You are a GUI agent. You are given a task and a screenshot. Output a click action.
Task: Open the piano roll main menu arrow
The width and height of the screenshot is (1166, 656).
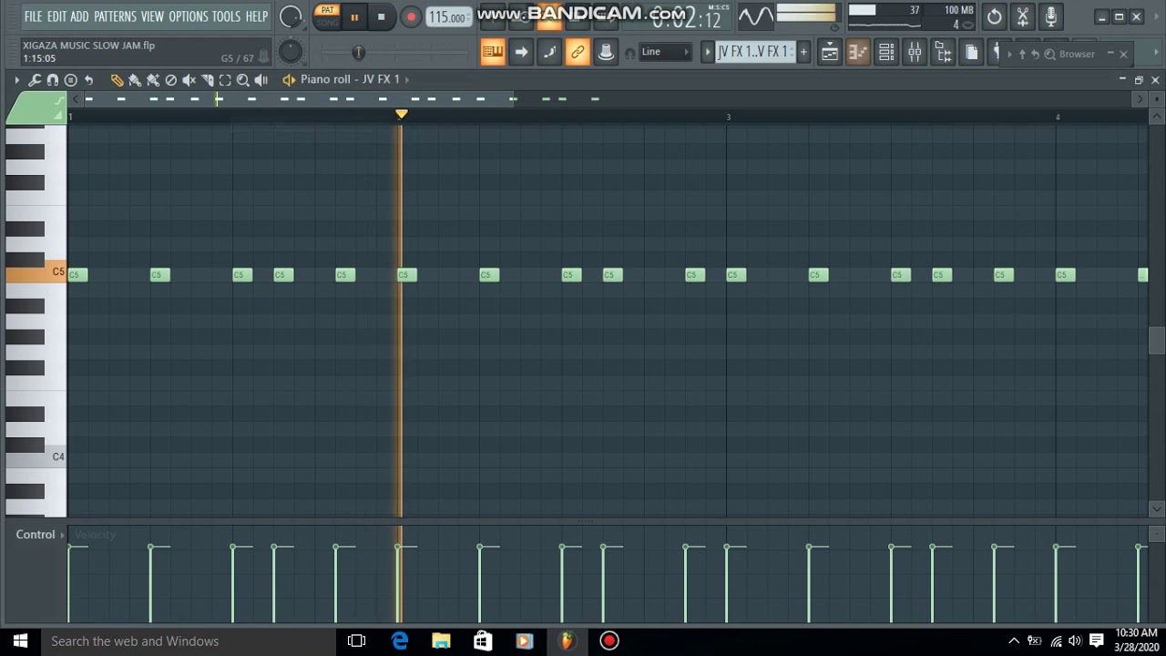pyautogui.click(x=16, y=80)
